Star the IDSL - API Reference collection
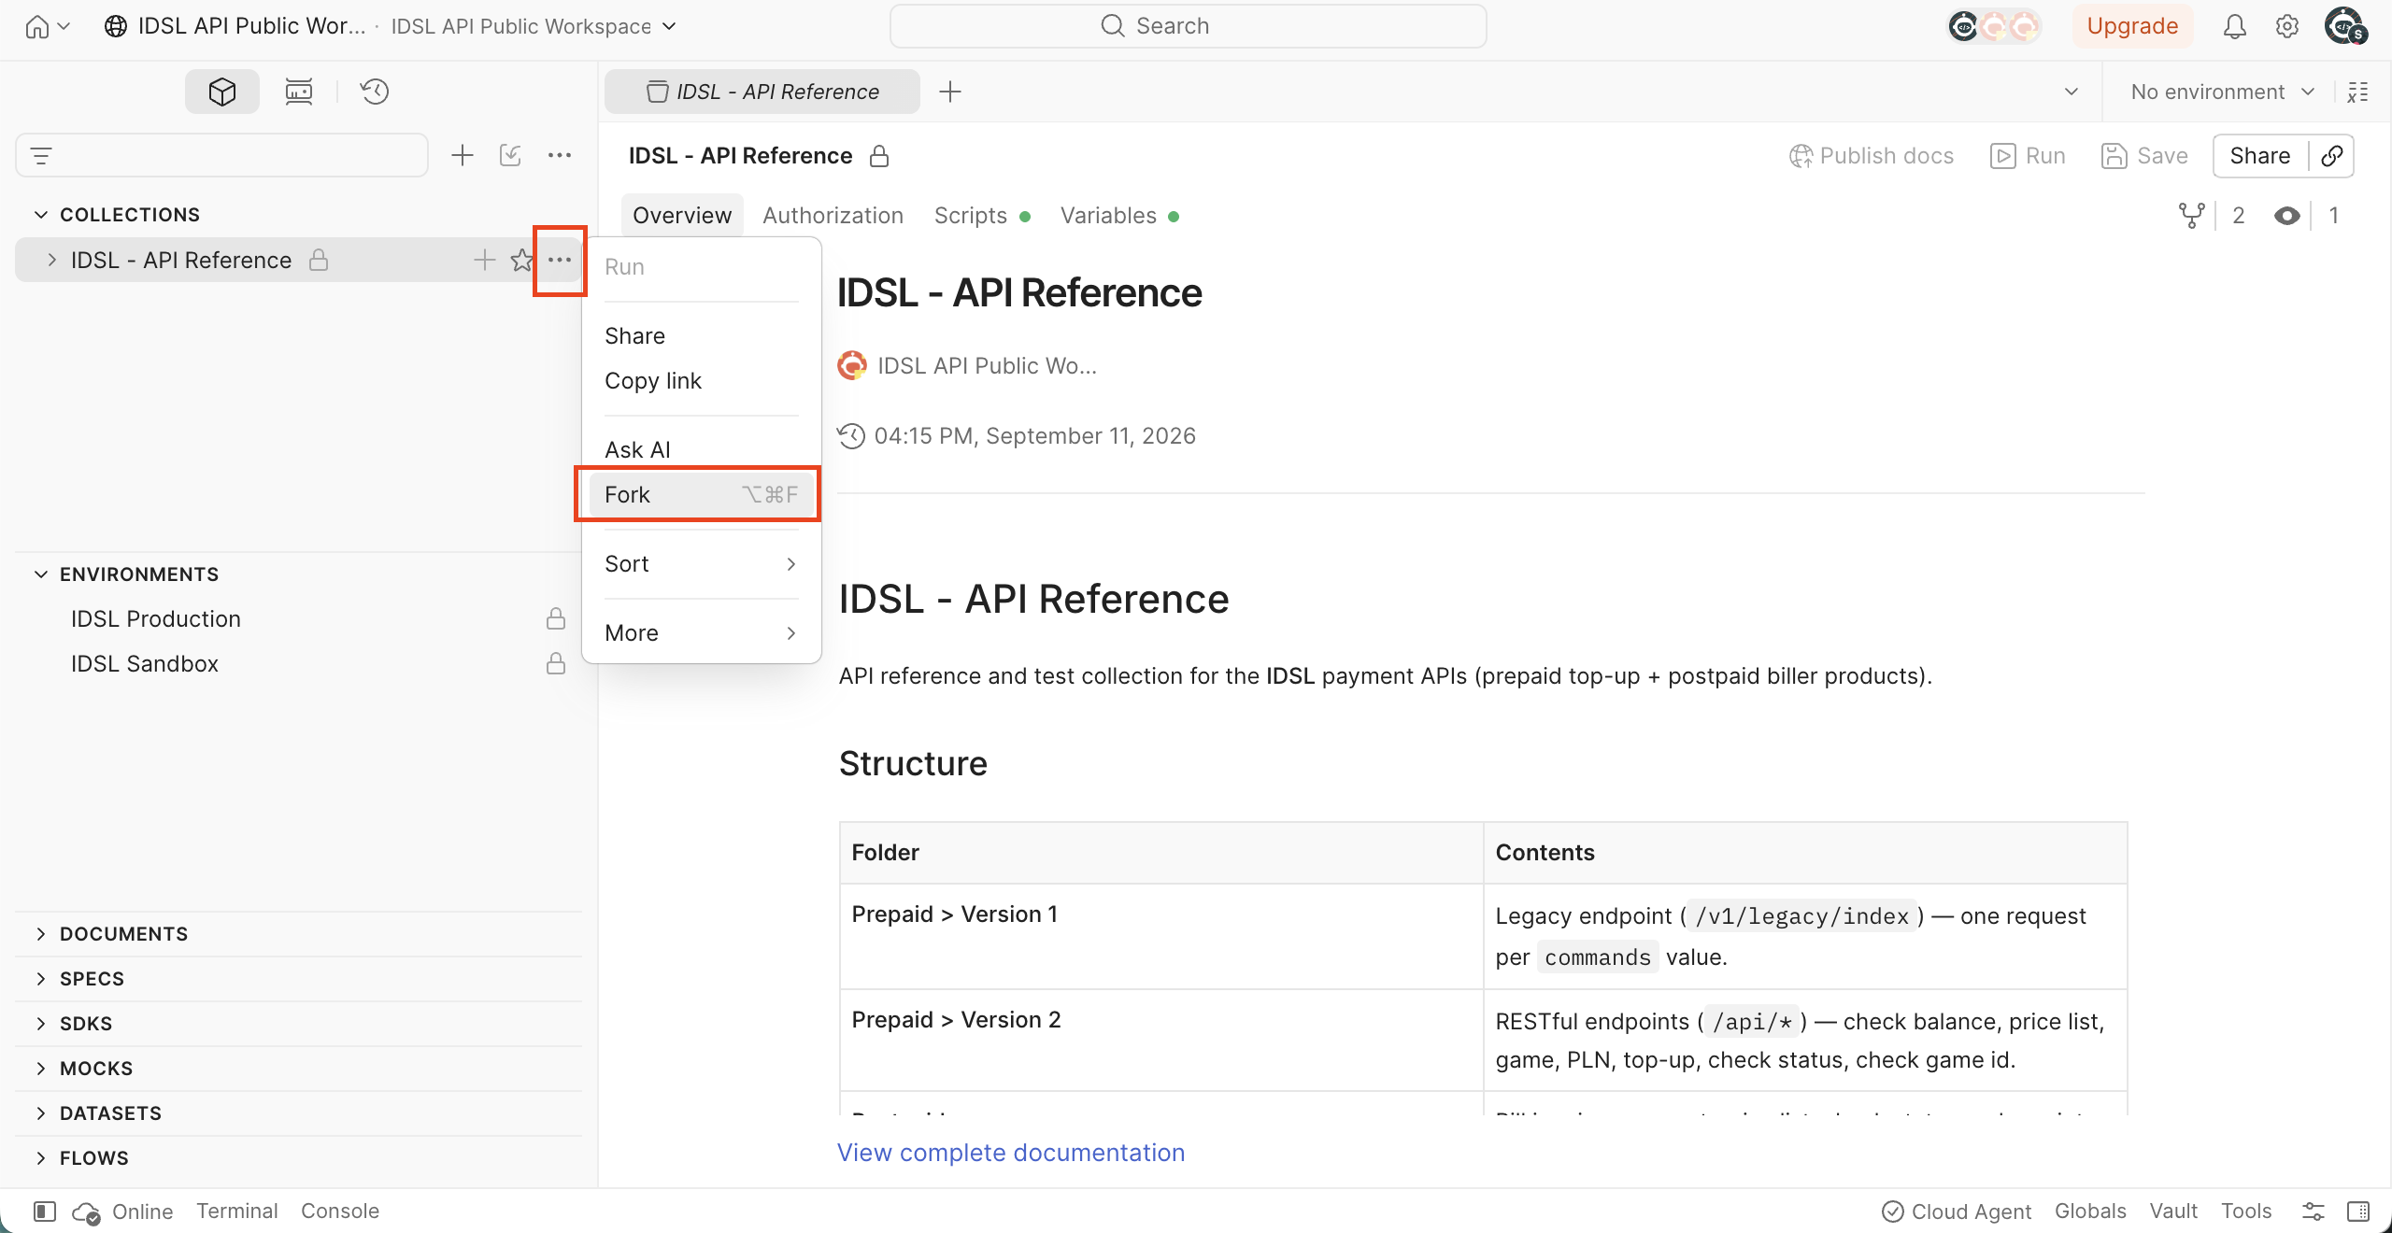This screenshot has width=2392, height=1233. [x=521, y=261]
